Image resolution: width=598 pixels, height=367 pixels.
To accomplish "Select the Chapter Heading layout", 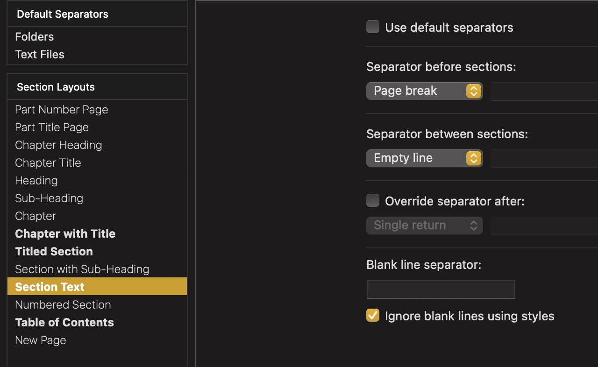I will (x=58, y=145).
